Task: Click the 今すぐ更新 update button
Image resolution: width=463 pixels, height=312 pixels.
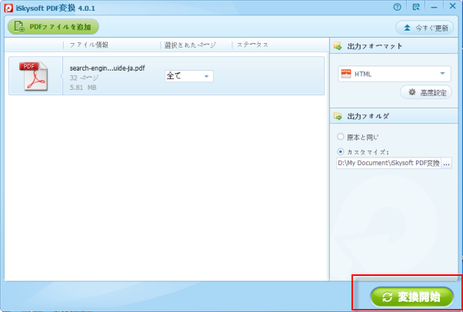Action: pyautogui.click(x=425, y=28)
